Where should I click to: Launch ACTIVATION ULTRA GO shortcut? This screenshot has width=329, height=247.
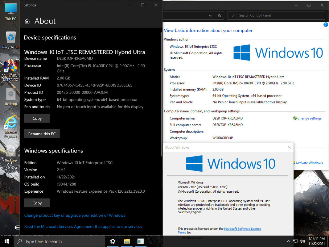tap(10, 70)
